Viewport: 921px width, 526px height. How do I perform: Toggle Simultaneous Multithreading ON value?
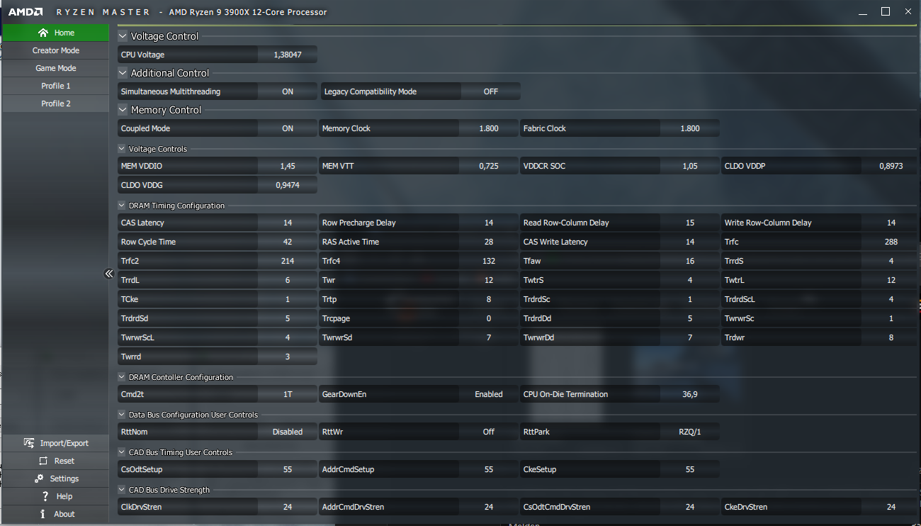coord(288,91)
